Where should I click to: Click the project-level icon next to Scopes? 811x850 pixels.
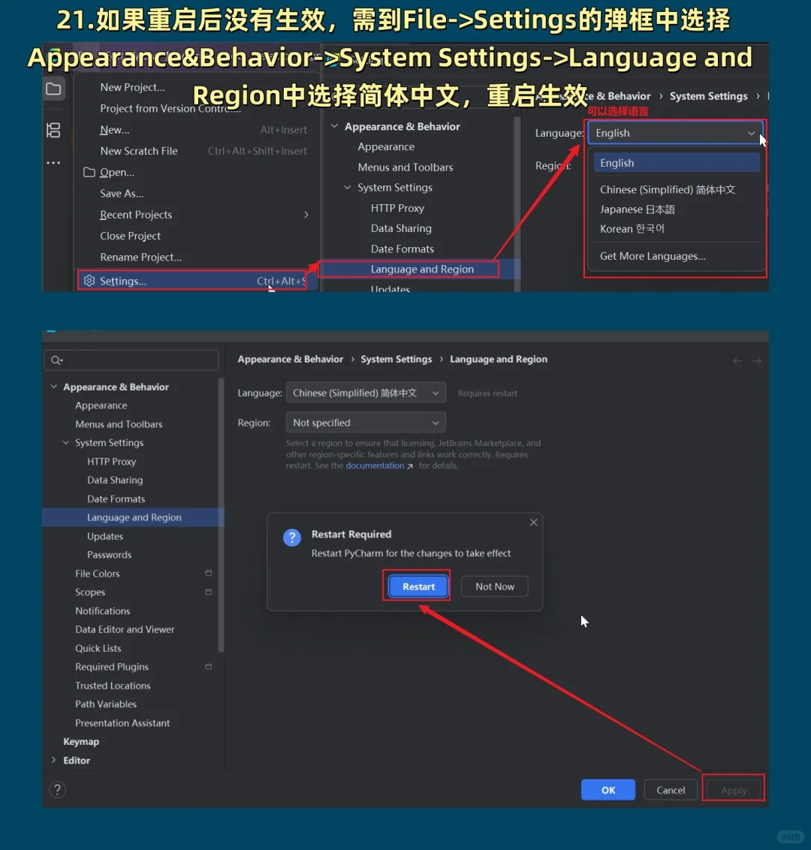click(208, 592)
